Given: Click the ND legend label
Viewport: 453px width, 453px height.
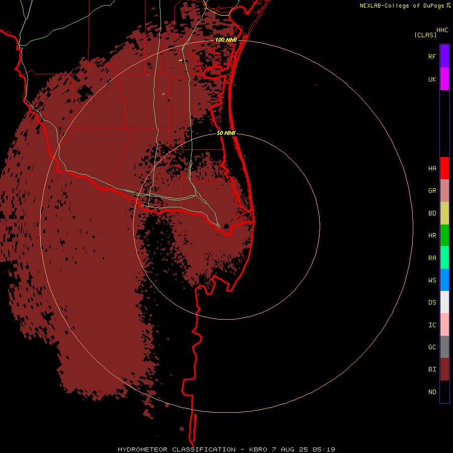Looking at the screenshot, I should click(x=432, y=392).
